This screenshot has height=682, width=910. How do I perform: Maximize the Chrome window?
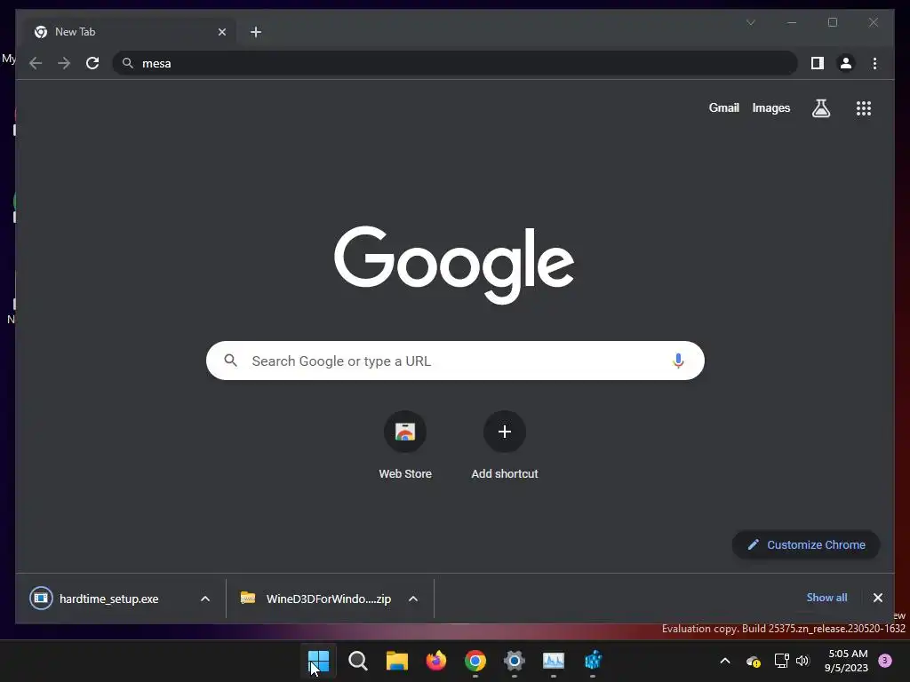point(832,22)
